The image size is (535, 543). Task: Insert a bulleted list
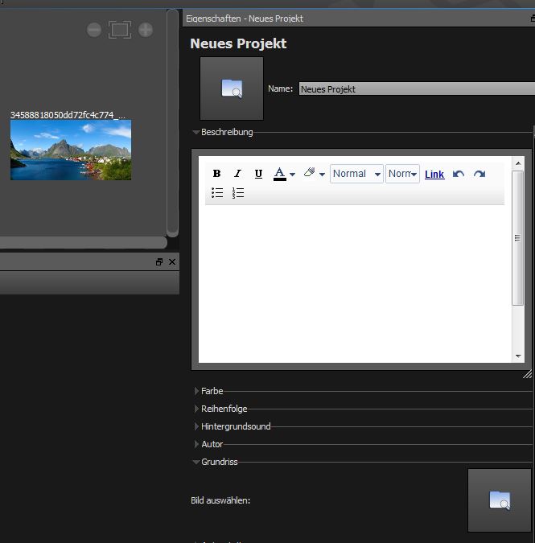(217, 193)
